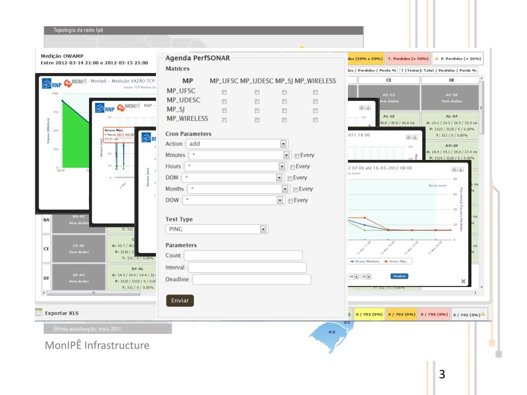Image resolution: width=527 pixels, height=395 pixels.
Task: Click the AM-DF measurement cell
Action: [x=451, y=152]
